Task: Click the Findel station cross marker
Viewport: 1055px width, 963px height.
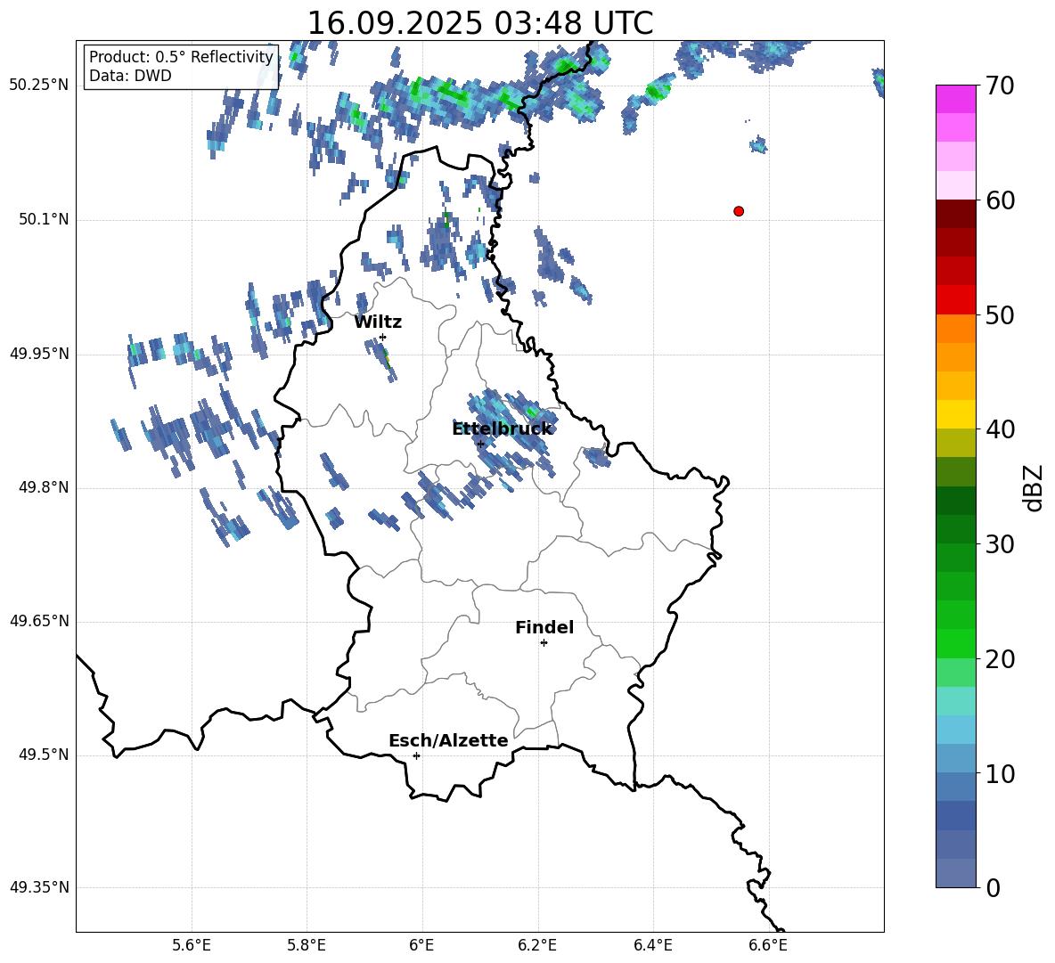Action: (x=544, y=643)
